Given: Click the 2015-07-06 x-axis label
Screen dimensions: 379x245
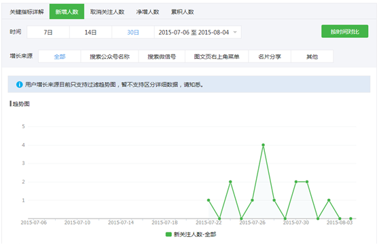Looking at the screenshot, I should coord(33,223).
